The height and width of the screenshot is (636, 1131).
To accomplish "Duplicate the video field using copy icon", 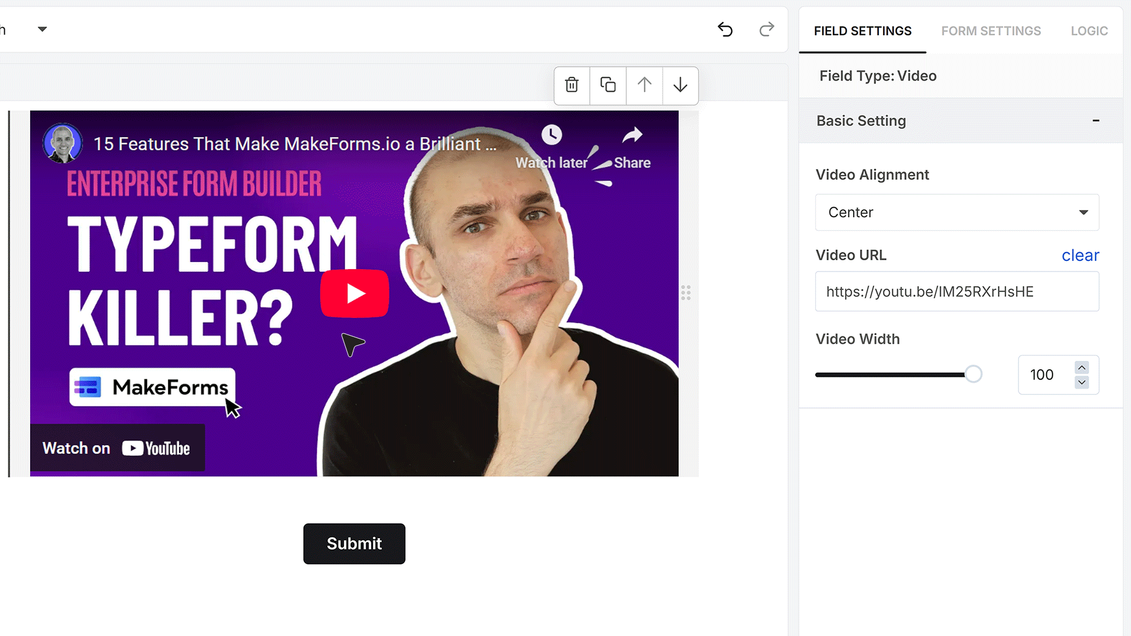I will pyautogui.click(x=608, y=85).
